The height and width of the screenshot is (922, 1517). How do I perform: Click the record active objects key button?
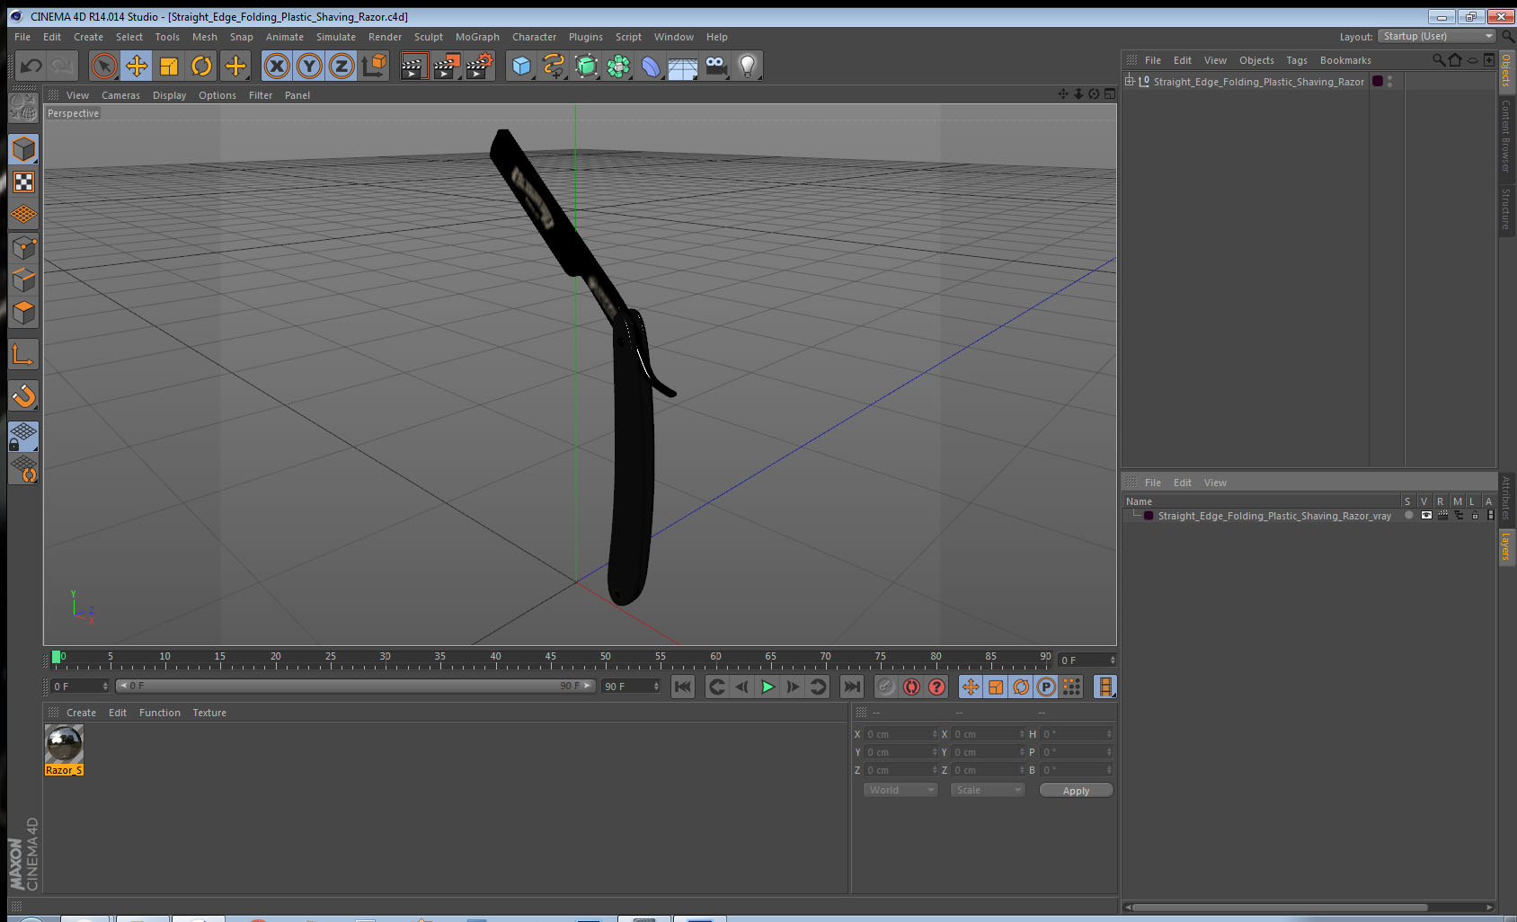886,687
